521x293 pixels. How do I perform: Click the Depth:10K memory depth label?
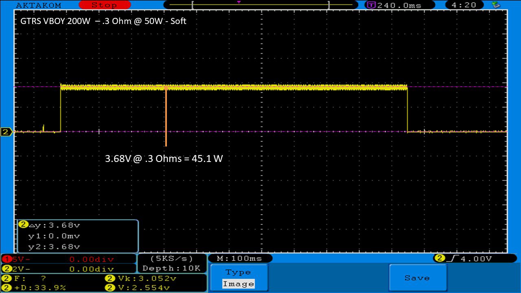click(x=171, y=268)
